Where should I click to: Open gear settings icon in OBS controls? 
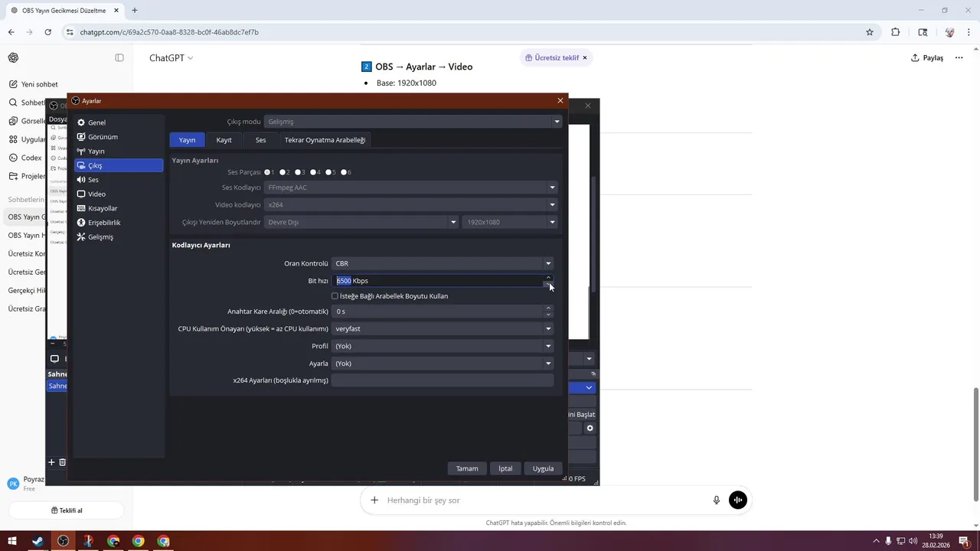(590, 429)
